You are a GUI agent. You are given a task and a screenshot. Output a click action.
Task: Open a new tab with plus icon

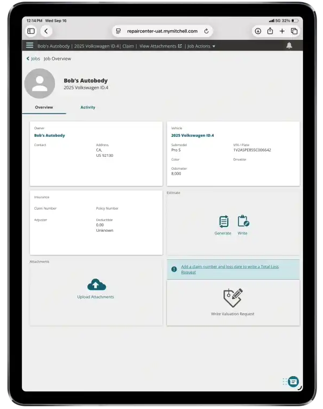(282, 31)
